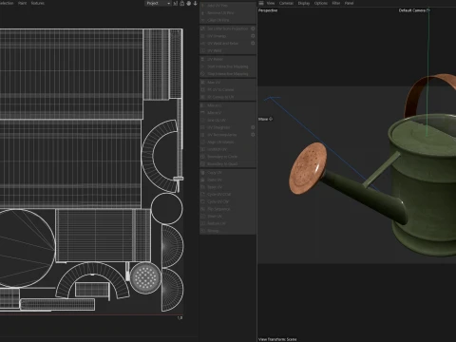Choose Remove UV Pins command
Screen dimensions: 456x342
pyautogui.click(x=228, y=13)
